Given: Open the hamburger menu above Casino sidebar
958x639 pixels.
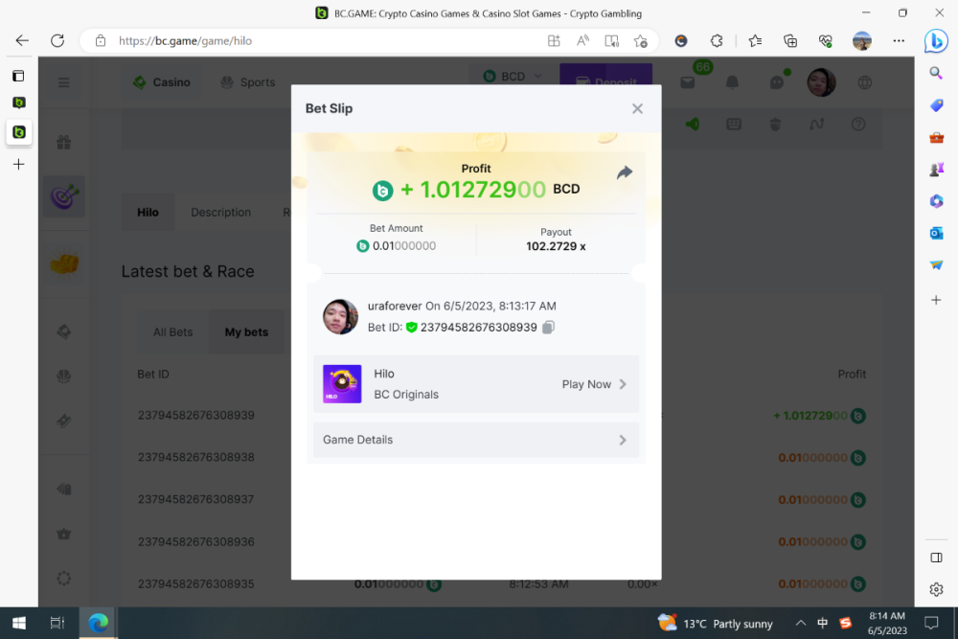Looking at the screenshot, I should (x=63, y=82).
